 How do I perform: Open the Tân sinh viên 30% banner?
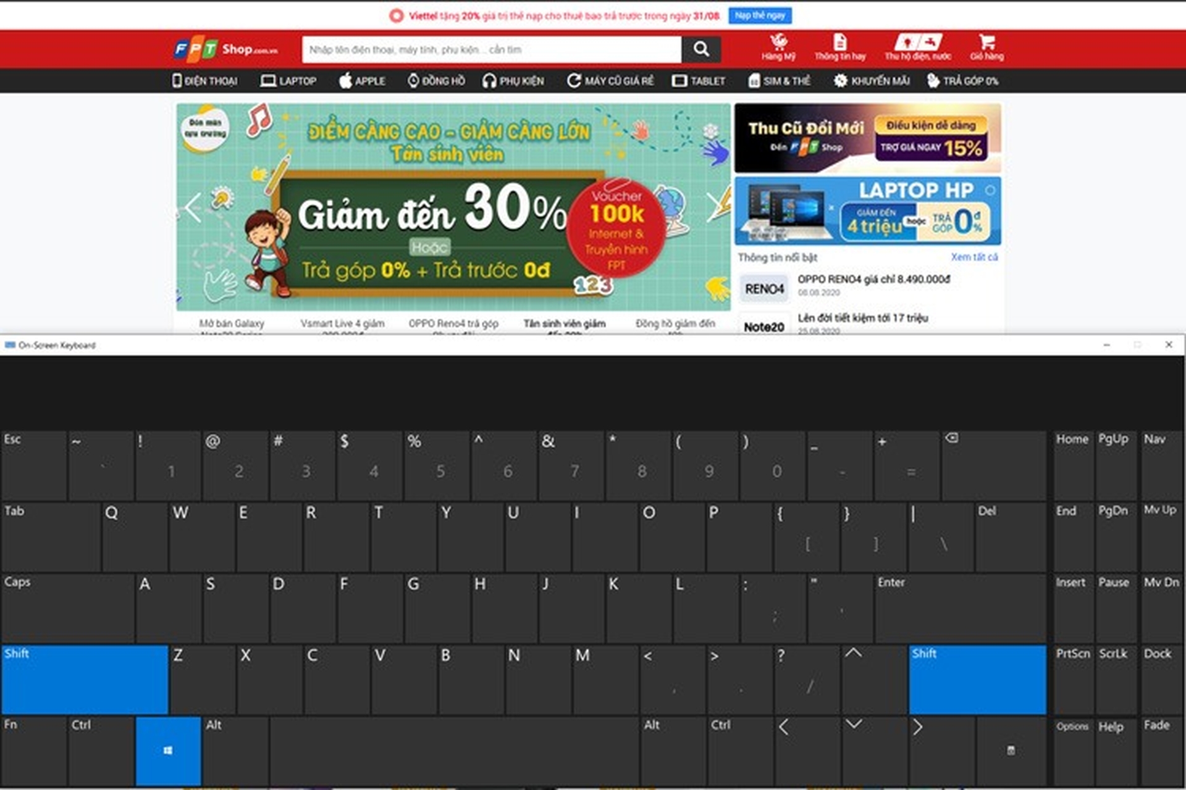(453, 207)
